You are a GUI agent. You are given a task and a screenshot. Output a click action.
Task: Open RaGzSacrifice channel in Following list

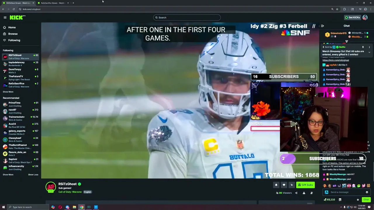[x=20, y=85]
